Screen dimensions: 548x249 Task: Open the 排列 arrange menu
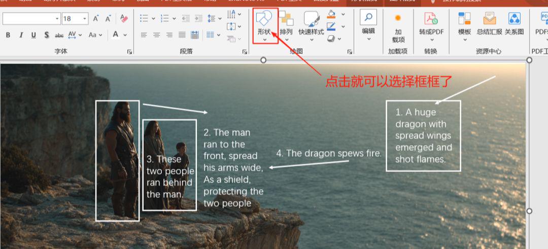tap(286, 26)
